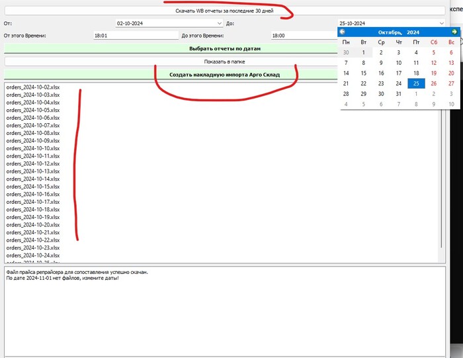
Task: Select October 31 in calendar
Action: click(x=399, y=94)
